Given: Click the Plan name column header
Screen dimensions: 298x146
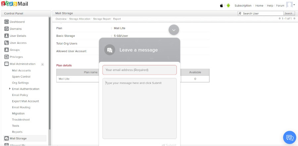Looking at the screenshot, I should click(x=91, y=72).
